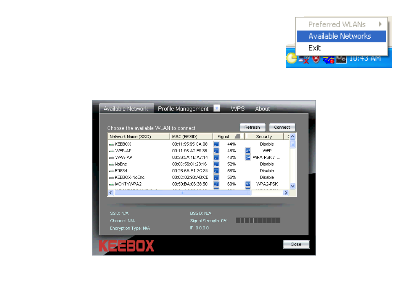Click the network adapter icon beside NoEnc

pos(111,164)
